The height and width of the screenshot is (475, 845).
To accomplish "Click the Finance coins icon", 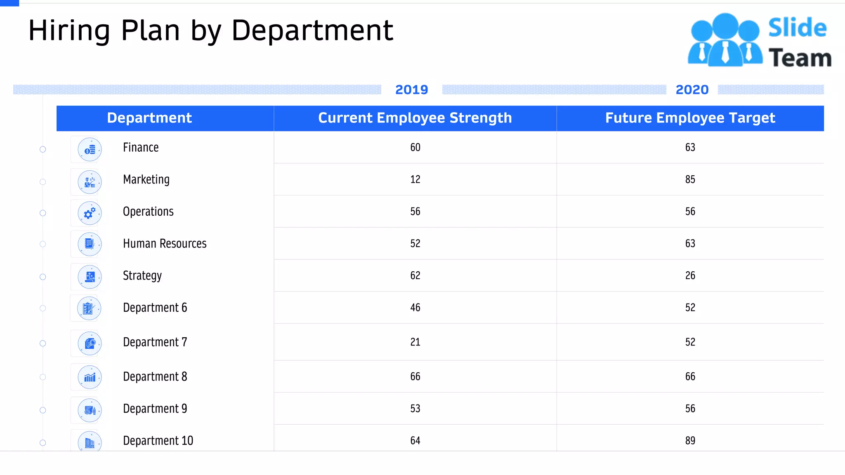I will tap(90, 149).
